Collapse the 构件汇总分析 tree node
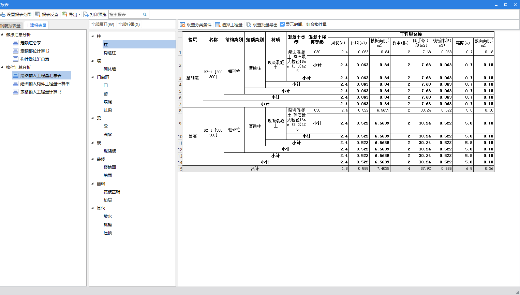Viewport: 520px width, 295px height. click(2, 67)
